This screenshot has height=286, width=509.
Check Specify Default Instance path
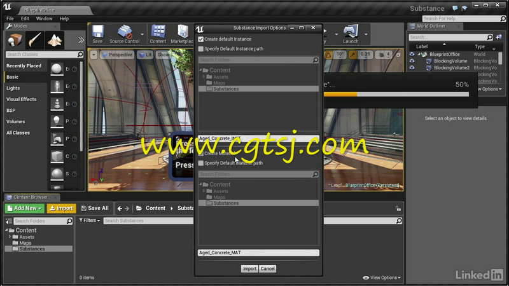pos(201,49)
